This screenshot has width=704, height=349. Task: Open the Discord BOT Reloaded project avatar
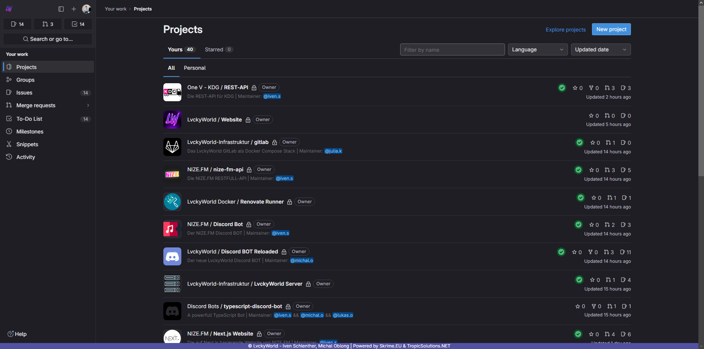coord(172,256)
